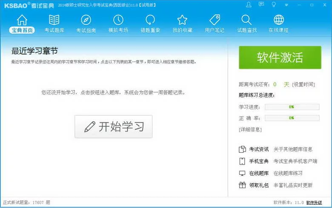This screenshot has width=332, height=208.
Task: Click the 模拟考场 tab label
Action: (118, 30)
